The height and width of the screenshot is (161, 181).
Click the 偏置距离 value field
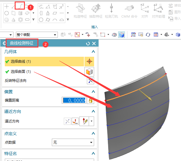[74, 100]
